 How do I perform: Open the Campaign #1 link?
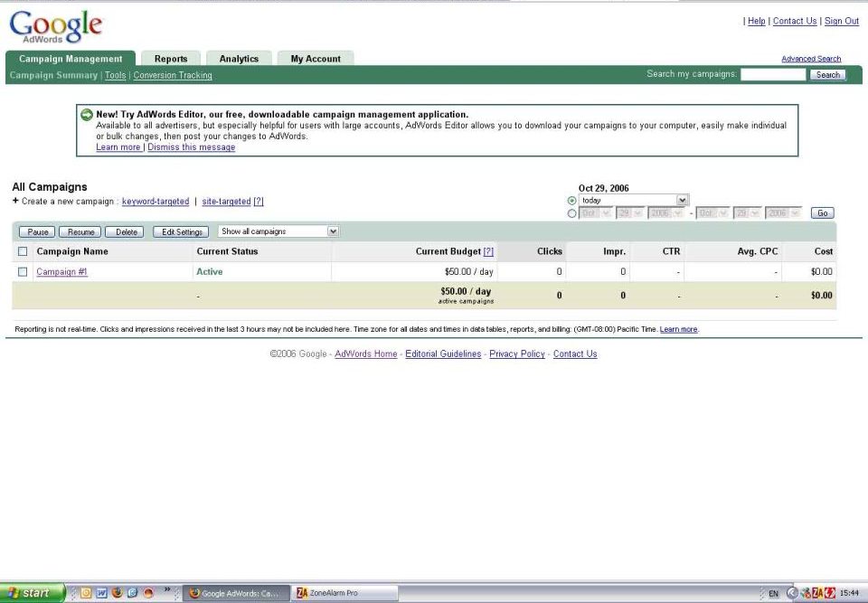pyautogui.click(x=62, y=272)
